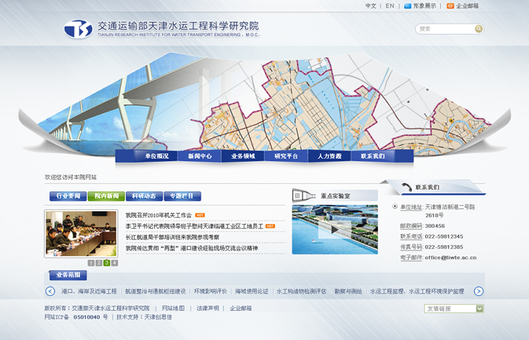
Task: Switch site language to EN
Action: point(390,6)
